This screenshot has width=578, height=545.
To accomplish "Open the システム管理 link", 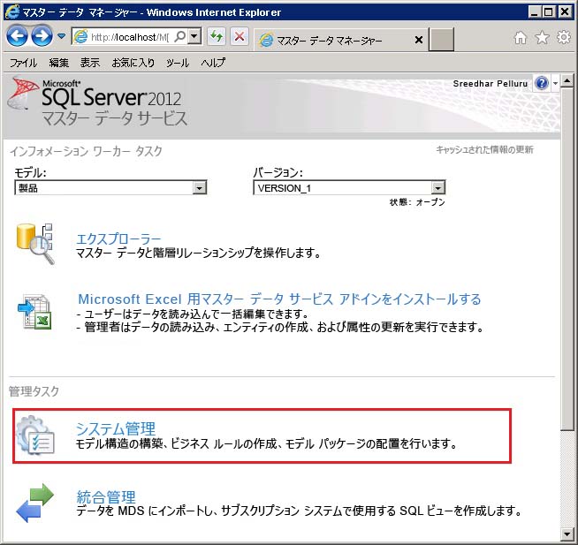I will (116, 429).
